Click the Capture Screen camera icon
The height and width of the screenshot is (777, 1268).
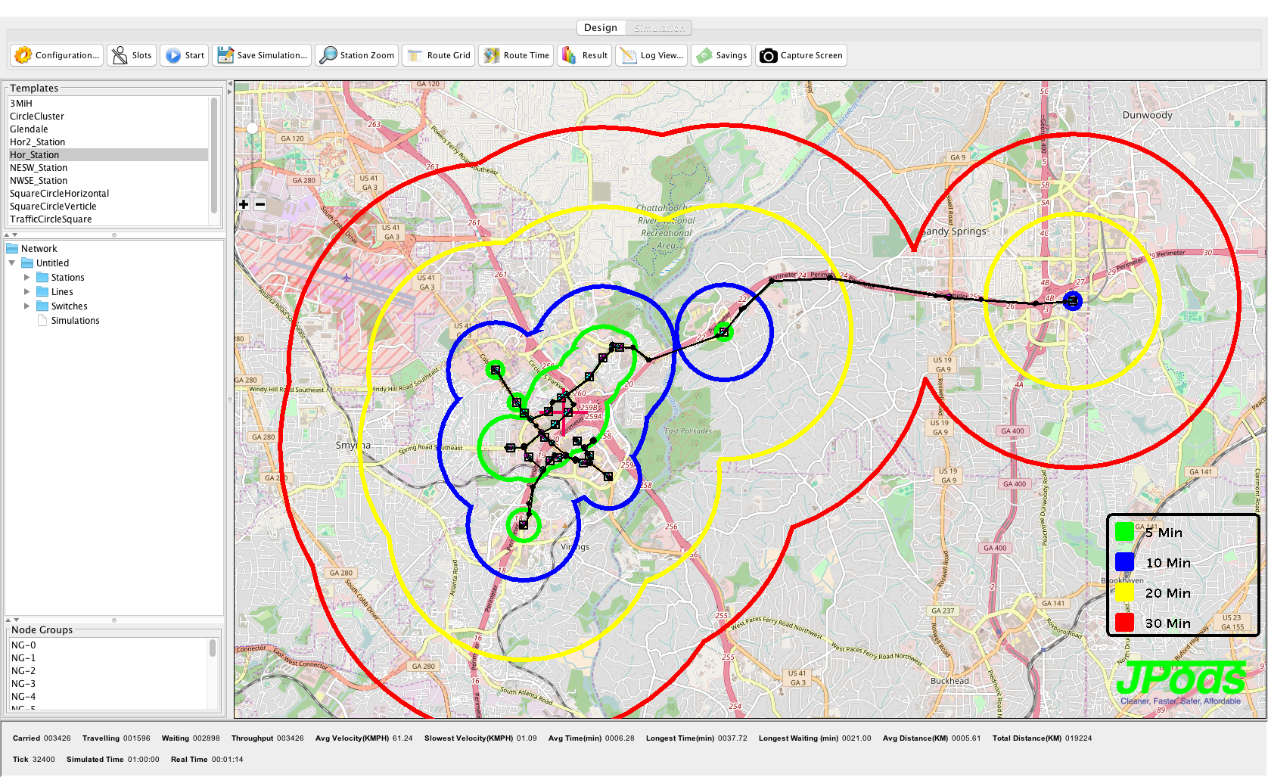coord(768,55)
